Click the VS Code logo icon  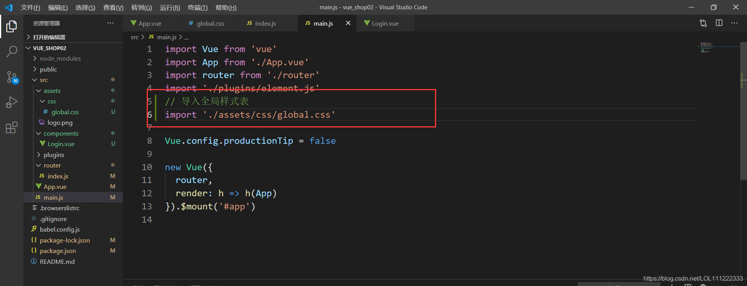point(9,7)
